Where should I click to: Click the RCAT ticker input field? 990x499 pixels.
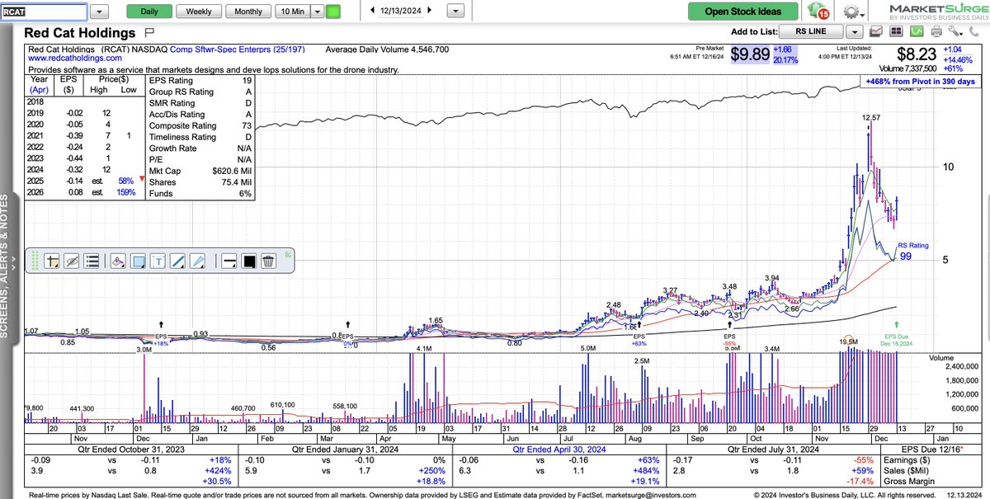click(x=45, y=12)
